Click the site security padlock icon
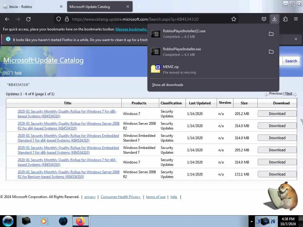 [x=67, y=19]
